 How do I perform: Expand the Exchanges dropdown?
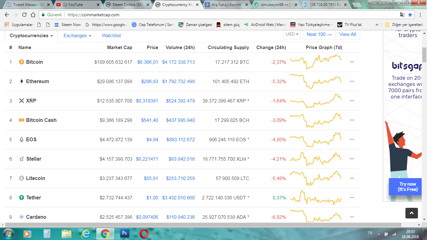pyautogui.click(x=77, y=36)
